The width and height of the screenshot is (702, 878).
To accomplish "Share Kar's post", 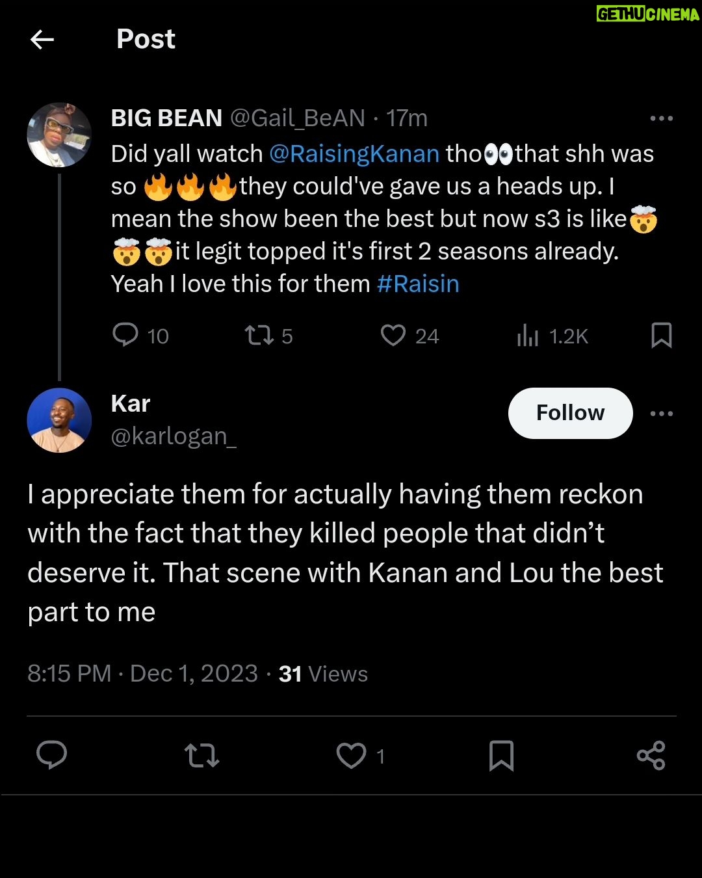I will pos(651,756).
